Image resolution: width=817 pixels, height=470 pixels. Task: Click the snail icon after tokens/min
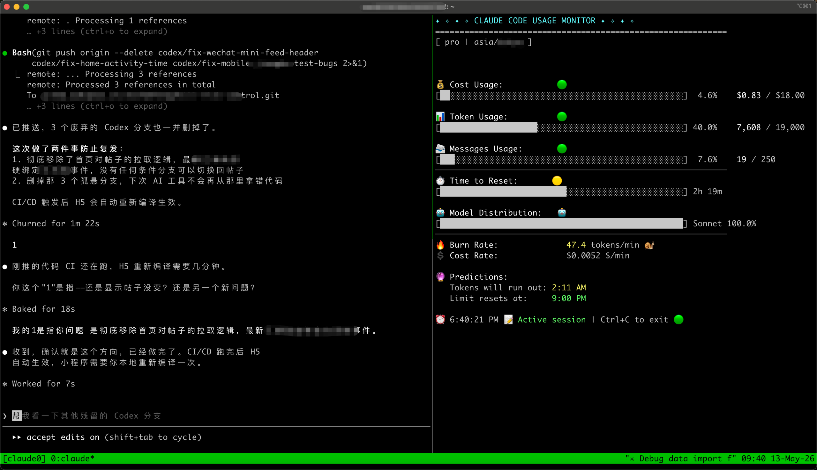[x=649, y=245]
